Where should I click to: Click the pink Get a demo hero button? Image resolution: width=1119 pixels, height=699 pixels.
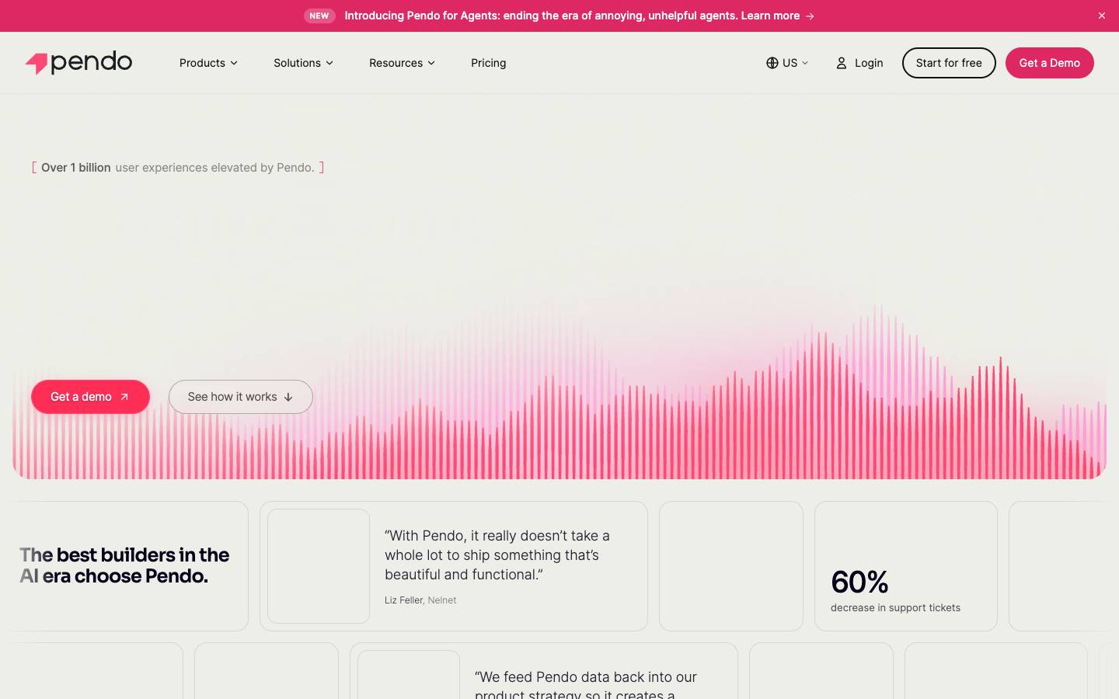90,397
